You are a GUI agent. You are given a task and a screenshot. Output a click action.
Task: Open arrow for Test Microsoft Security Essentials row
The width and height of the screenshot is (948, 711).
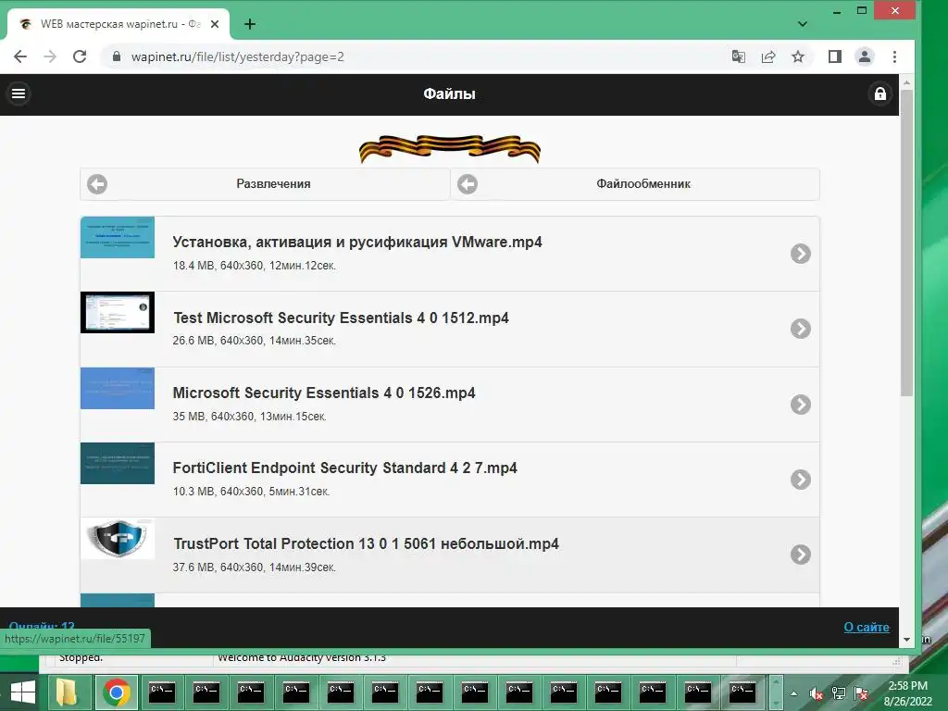tap(801, 329)
